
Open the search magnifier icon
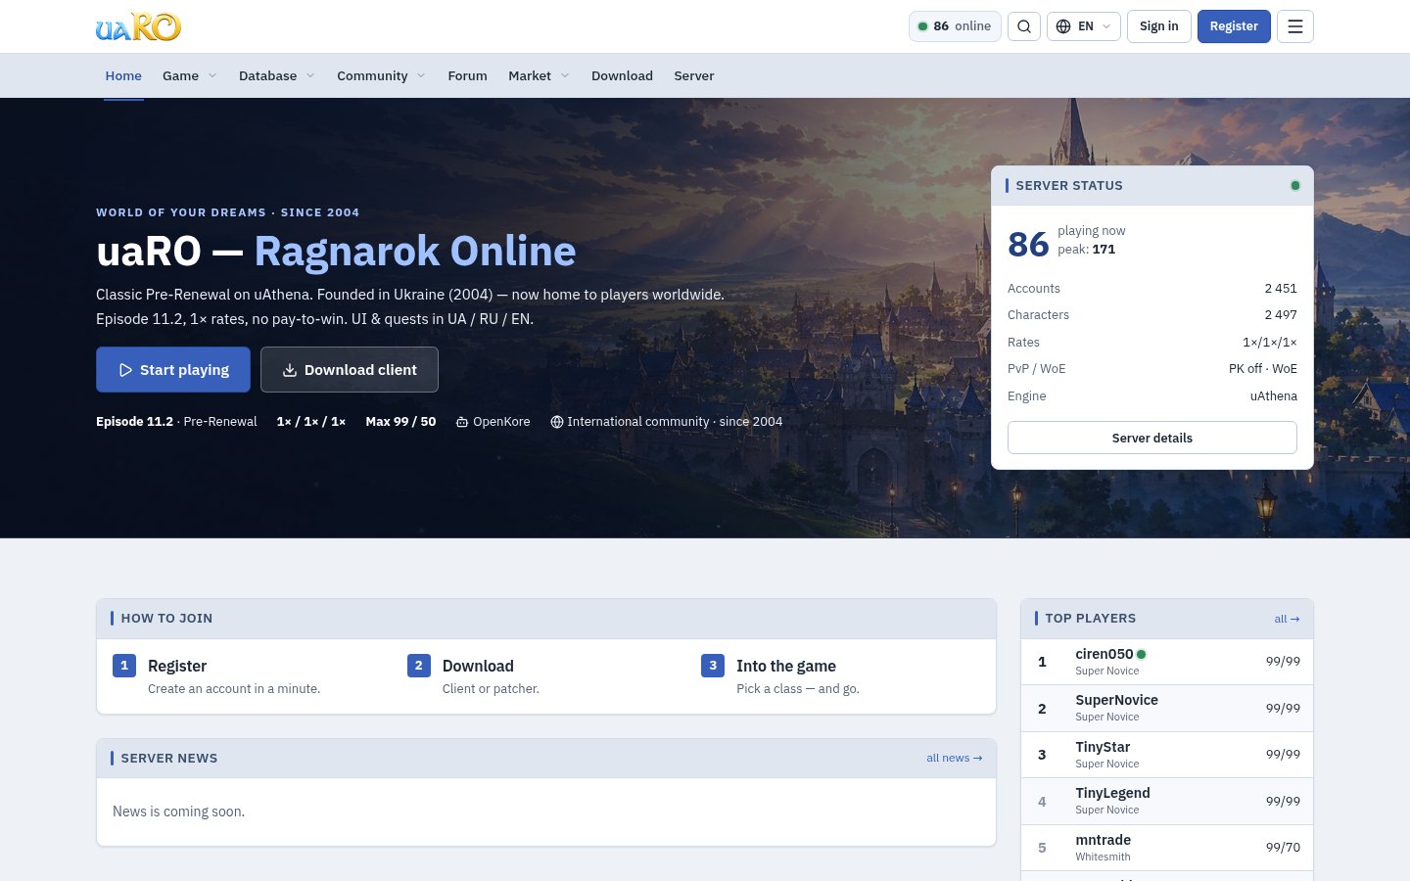tap(1024, 26)
